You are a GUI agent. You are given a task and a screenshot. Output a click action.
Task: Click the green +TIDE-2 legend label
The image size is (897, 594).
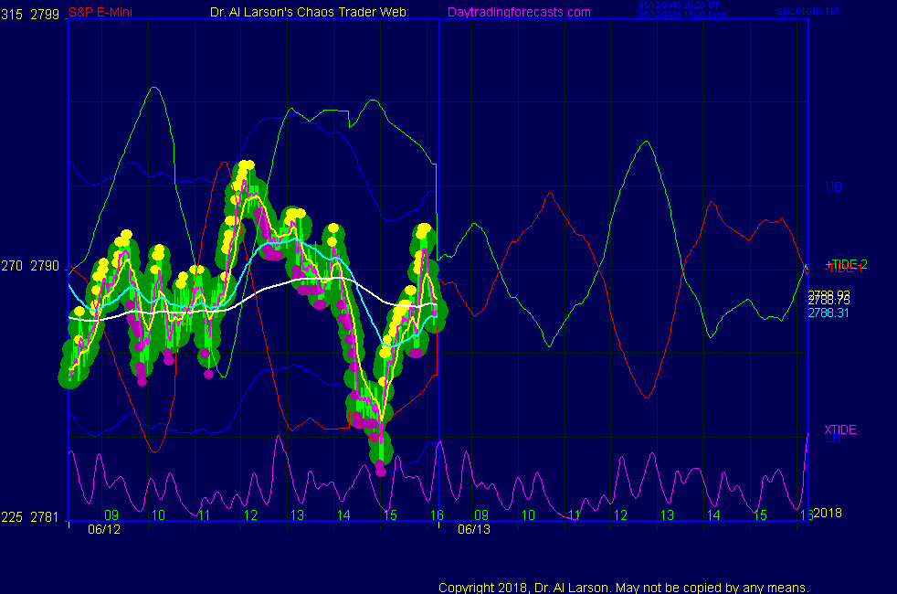(x=846, y=264)
